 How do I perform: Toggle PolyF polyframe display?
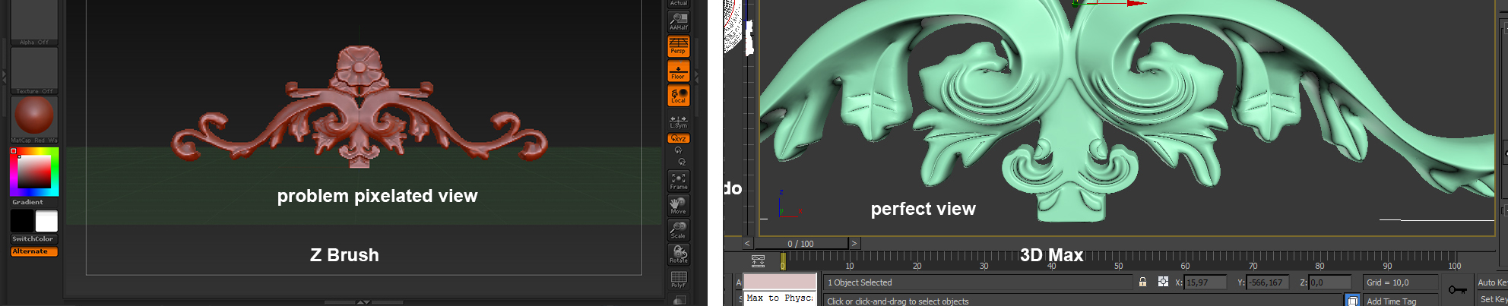coord(678,279)
